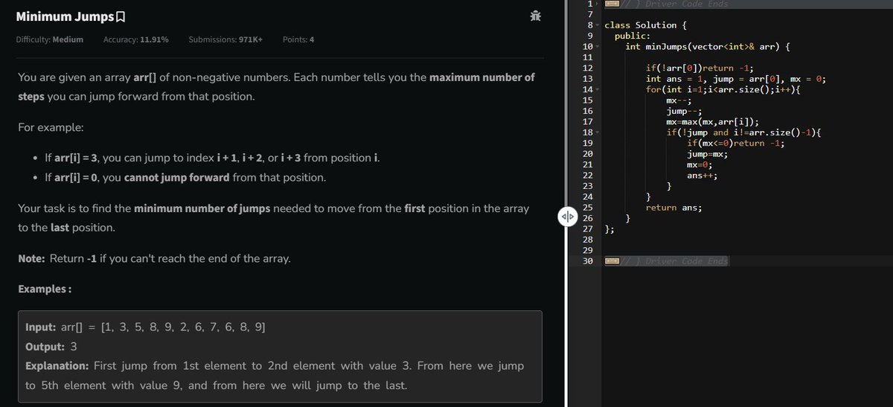893x407 pixels.
Task: Collapse the minJumps function fold at line 10
Action: (598, 47)
